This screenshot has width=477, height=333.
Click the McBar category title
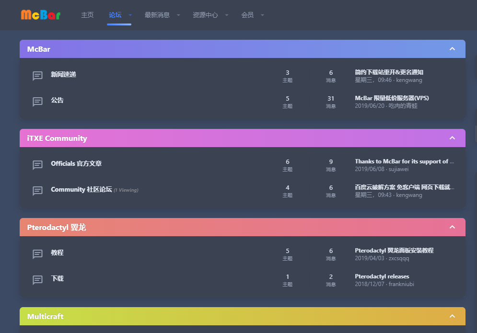39,49
